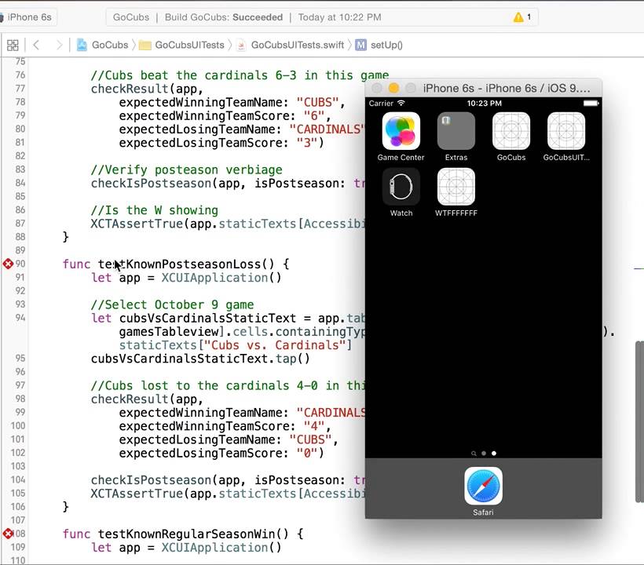
Task: Click the editor vertical scrollbar
Action: (x=639, y=421)
